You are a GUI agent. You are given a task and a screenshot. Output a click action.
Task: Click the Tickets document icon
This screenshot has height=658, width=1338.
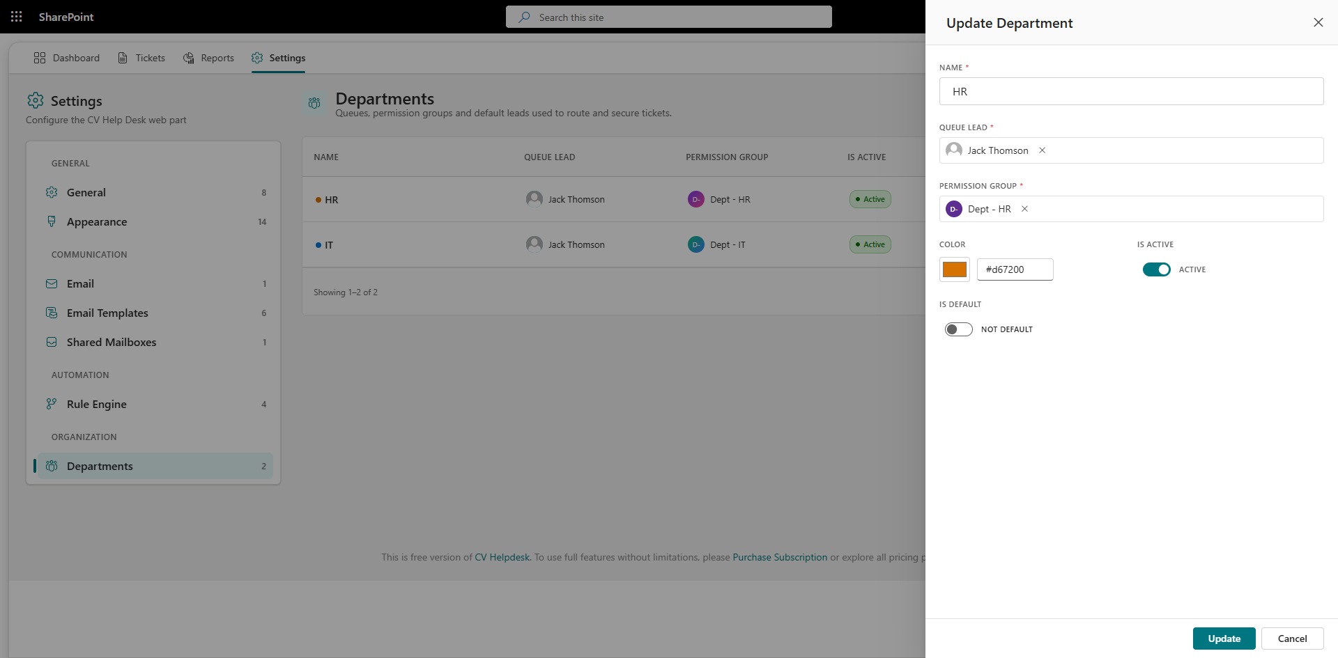click(x=123, y=58)
